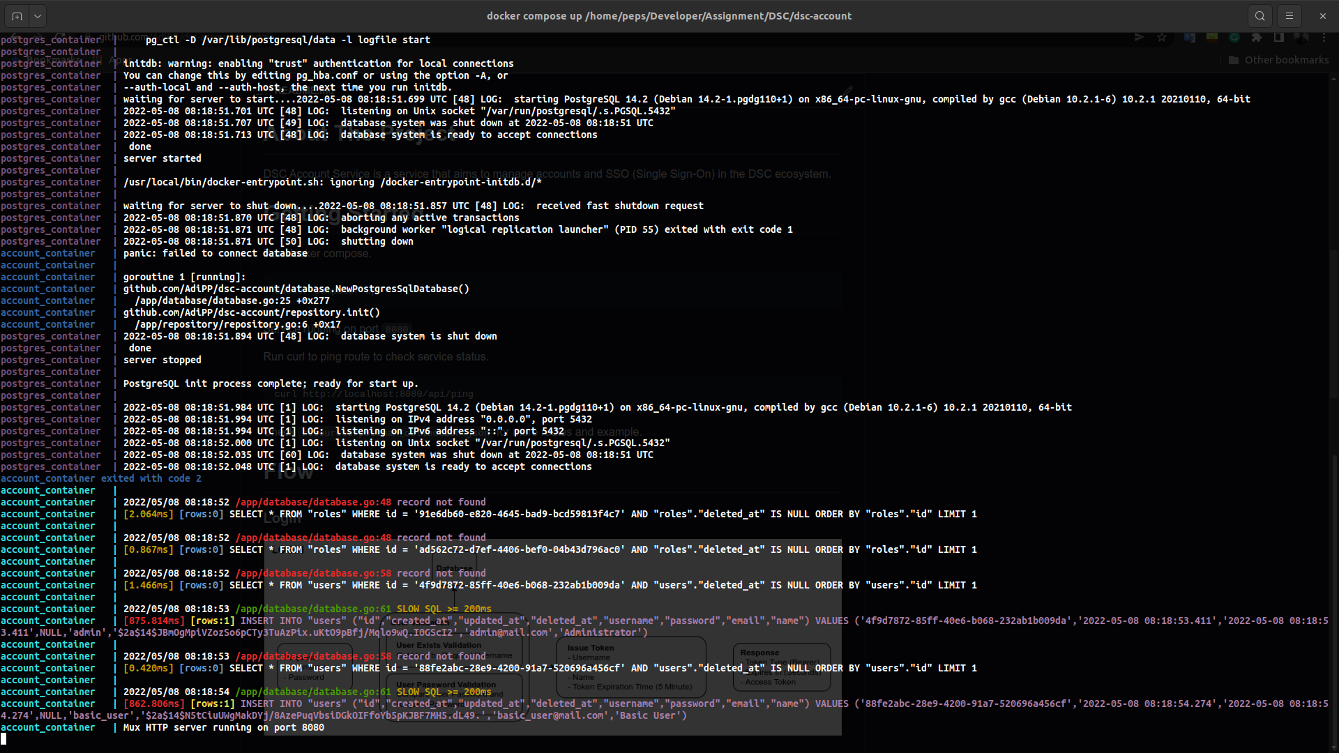Click the white cursor block at prompt
The height and width of the screenshot is (753, 1339).
[x=3, y=739]
